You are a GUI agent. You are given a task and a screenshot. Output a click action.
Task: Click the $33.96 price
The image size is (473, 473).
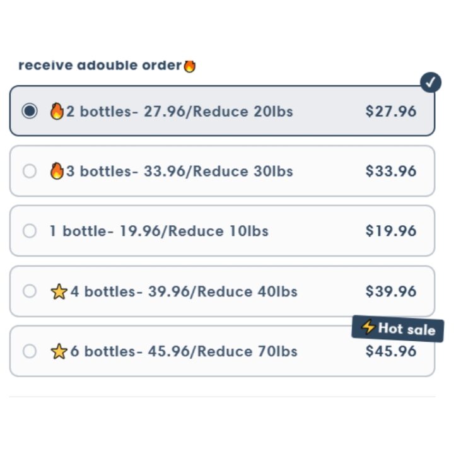pyautogui.click(x=391, y=171)
